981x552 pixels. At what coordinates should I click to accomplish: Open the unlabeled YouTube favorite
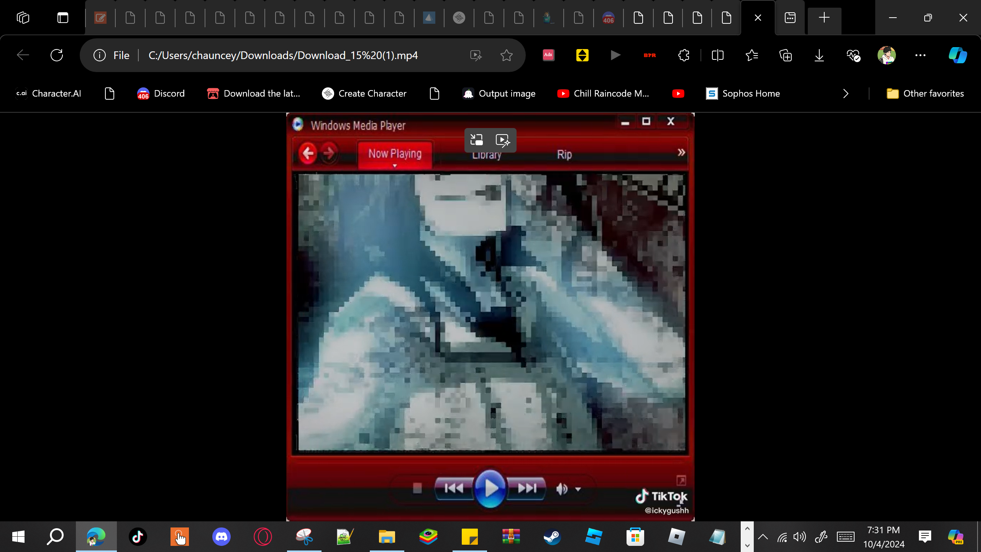click(x=678, y=94)
